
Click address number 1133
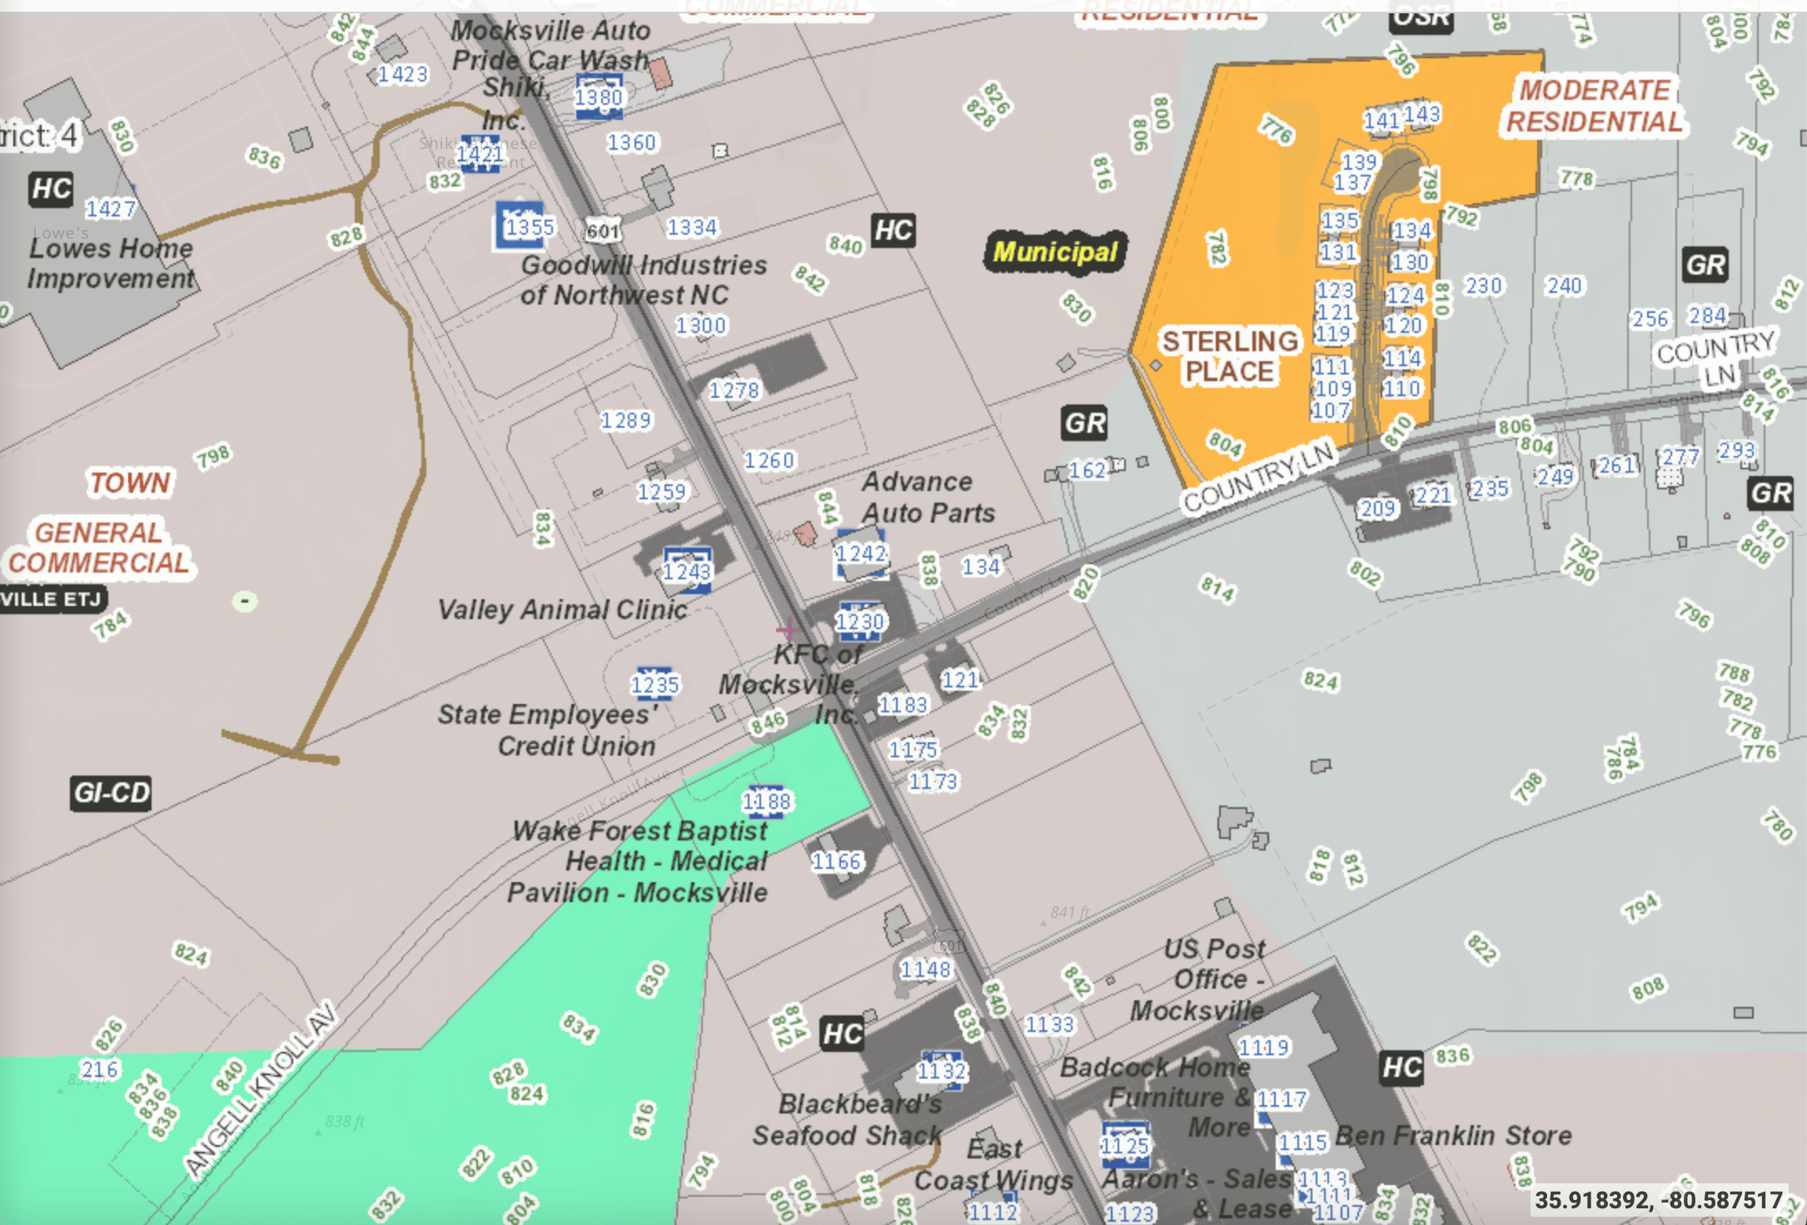(x=1049, y=1024)
